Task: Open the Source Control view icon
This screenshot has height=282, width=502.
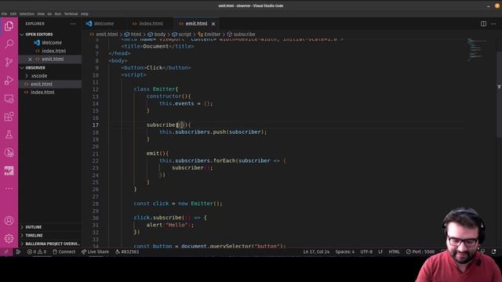Action: click(9, 62)
